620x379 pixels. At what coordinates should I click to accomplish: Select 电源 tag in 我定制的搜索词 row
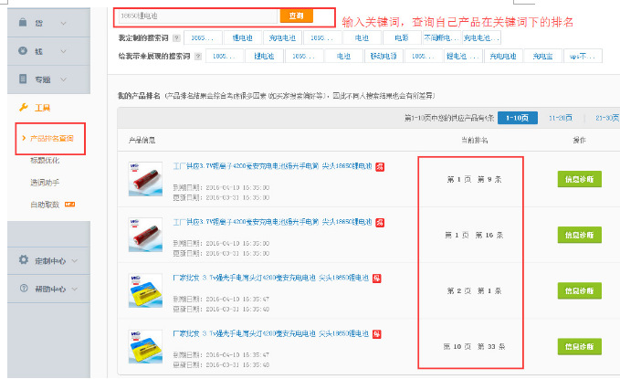[402, 37]
